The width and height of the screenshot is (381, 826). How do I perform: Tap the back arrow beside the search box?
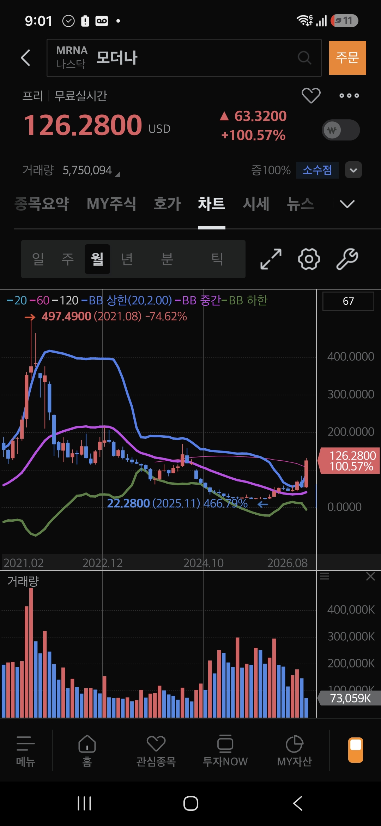point(26,58)
